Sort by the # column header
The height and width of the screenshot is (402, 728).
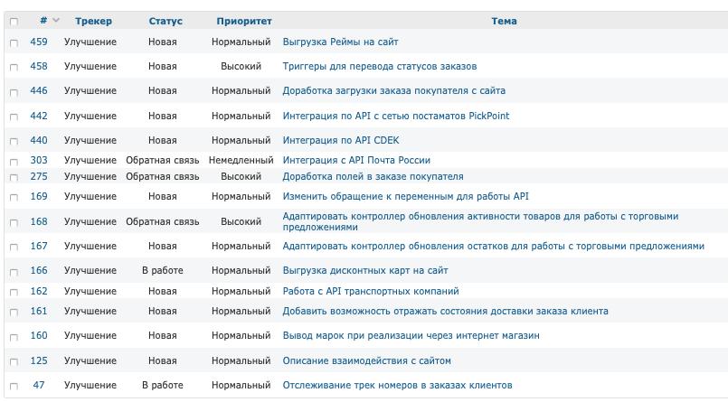pos(43,21)
